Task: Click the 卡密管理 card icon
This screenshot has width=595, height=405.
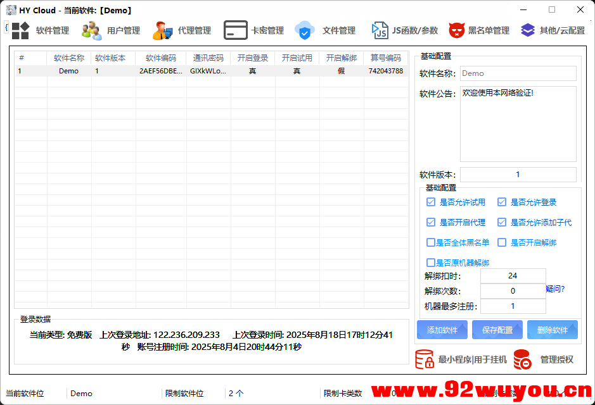Action: (x=234, y=30)
